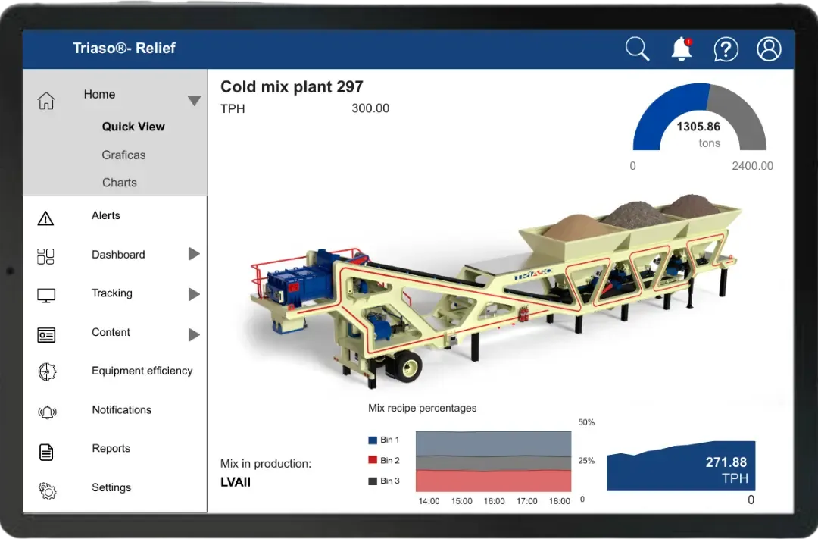Collapse the Home menu arrow

tap(195, 101)
